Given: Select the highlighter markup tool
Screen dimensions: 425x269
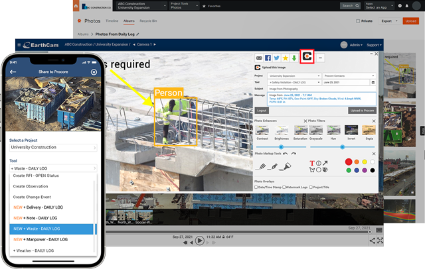Looking at the screenshot, I should click(x=286, y=166).
